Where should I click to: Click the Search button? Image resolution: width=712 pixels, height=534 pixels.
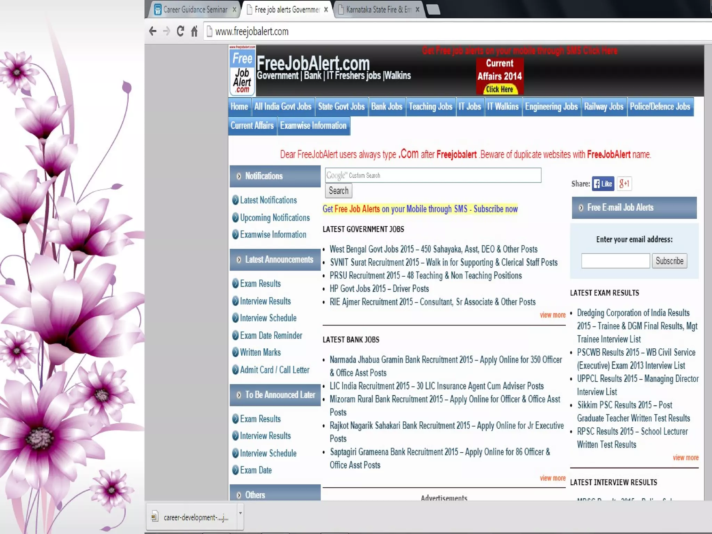[x=339, y=191]
